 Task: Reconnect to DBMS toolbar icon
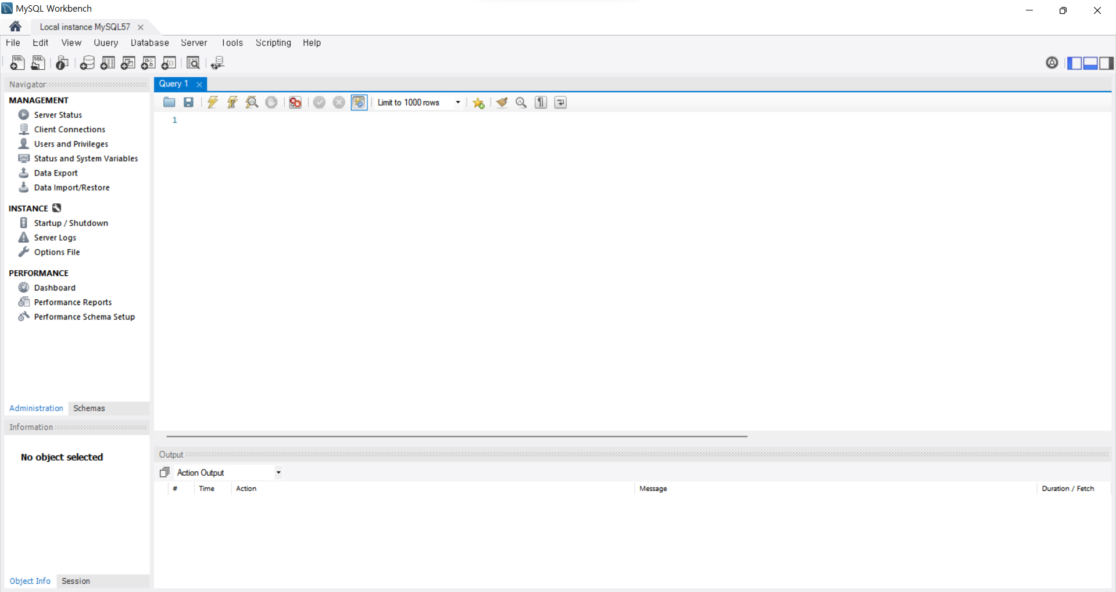(x=217, y=63)
